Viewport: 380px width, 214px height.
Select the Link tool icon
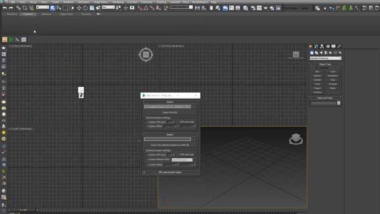pos(18,8)
